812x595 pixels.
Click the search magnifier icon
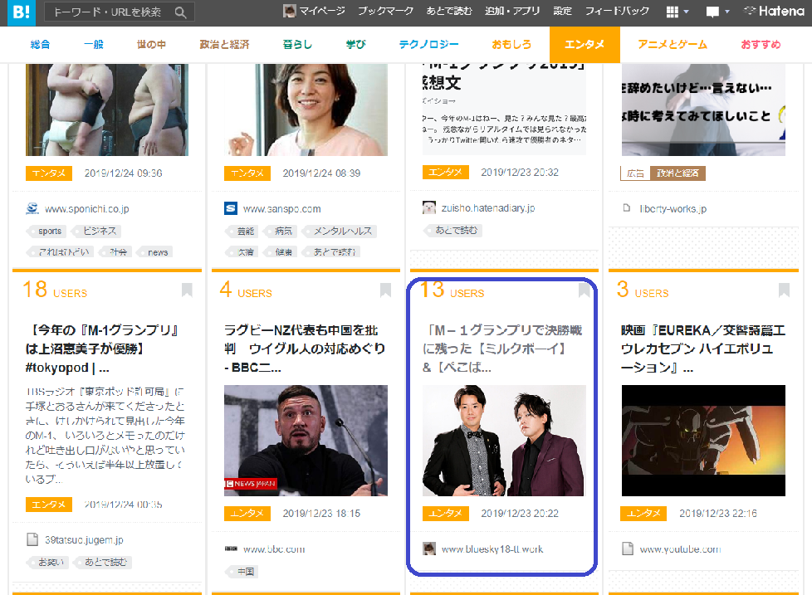180,12
